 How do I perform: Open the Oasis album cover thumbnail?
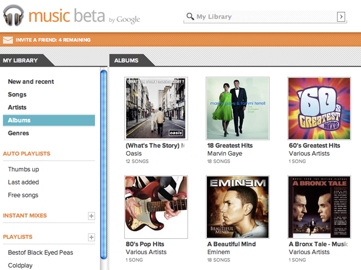tap(156, 109)
